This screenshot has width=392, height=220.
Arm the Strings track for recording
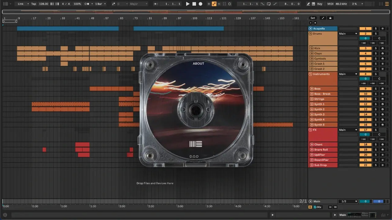tap(383, 99)
